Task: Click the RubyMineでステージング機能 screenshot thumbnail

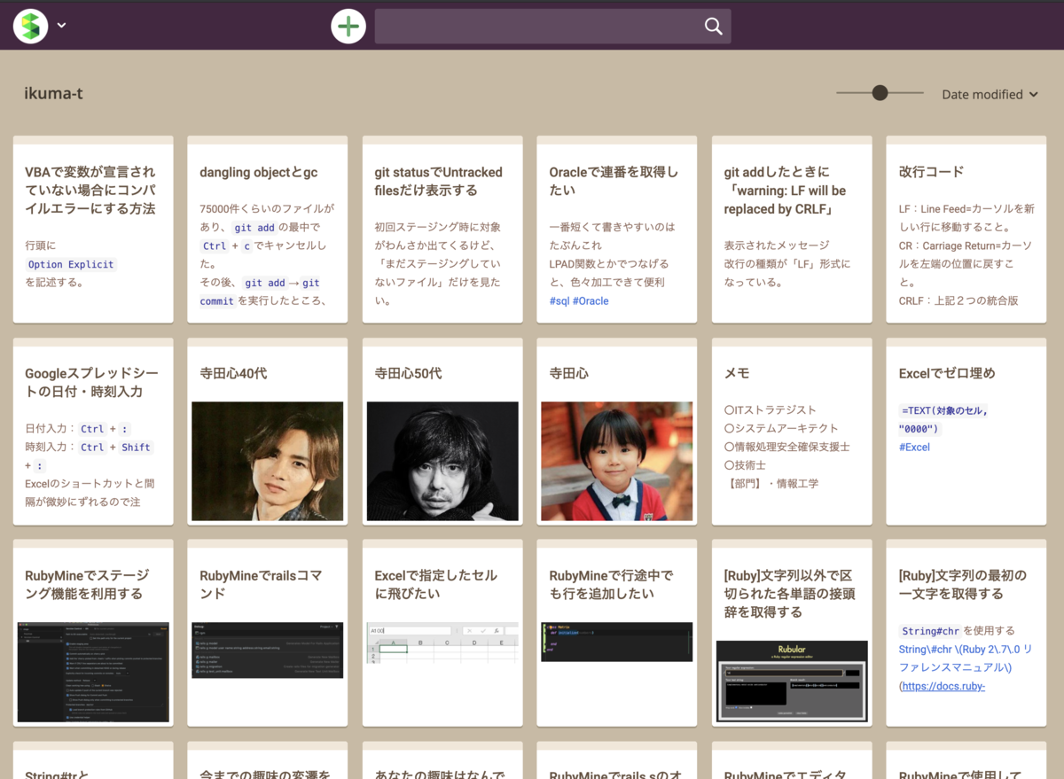Action: 93,672
